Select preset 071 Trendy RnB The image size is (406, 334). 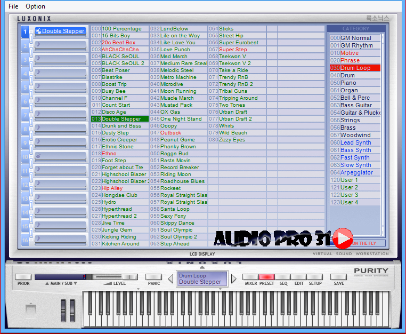coord(237,77)
